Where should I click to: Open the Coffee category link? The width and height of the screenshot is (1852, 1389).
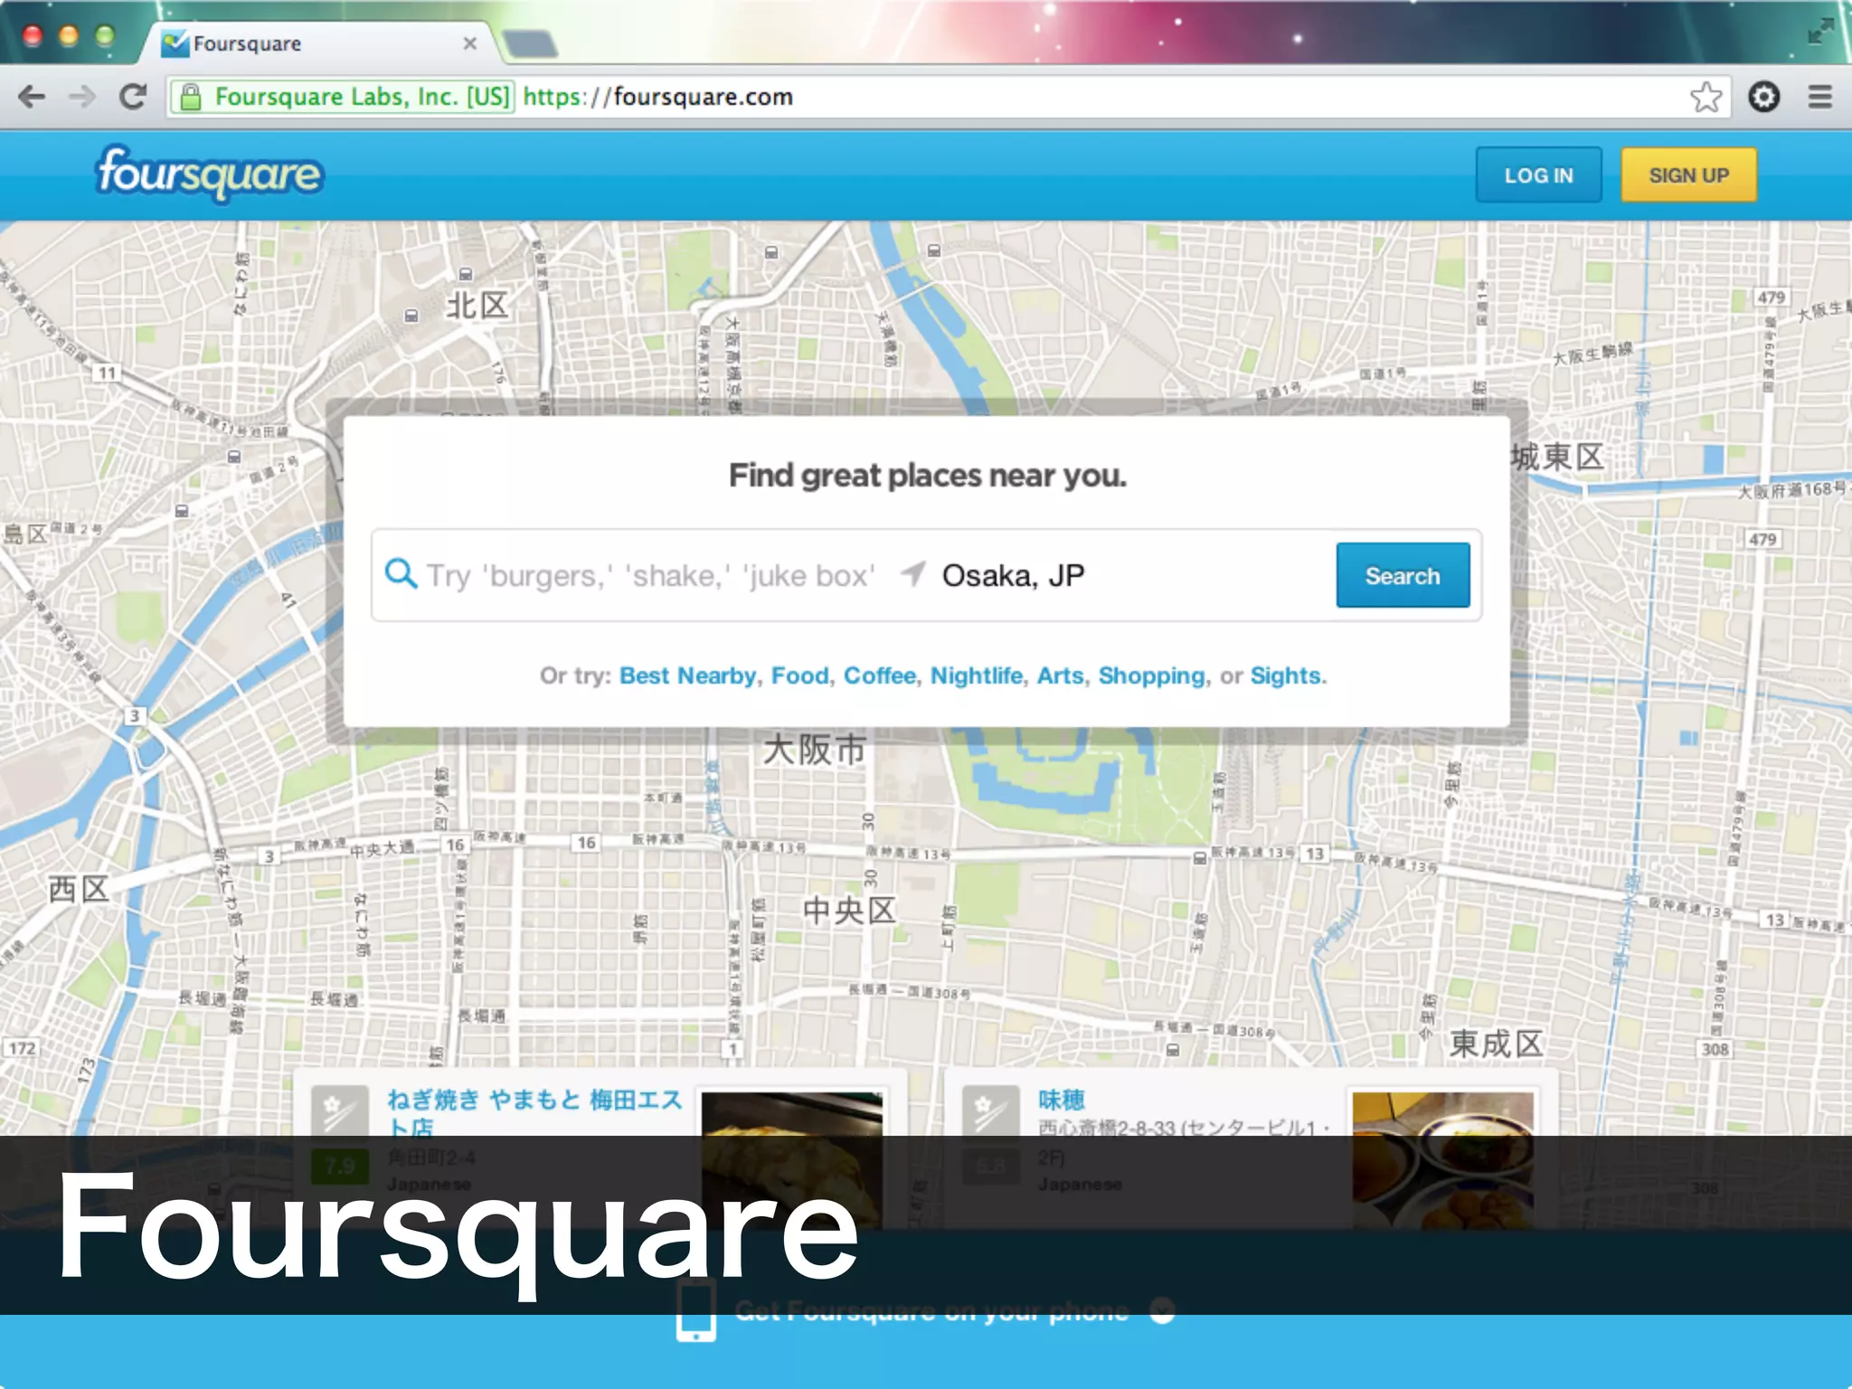[x=879, y=676]
